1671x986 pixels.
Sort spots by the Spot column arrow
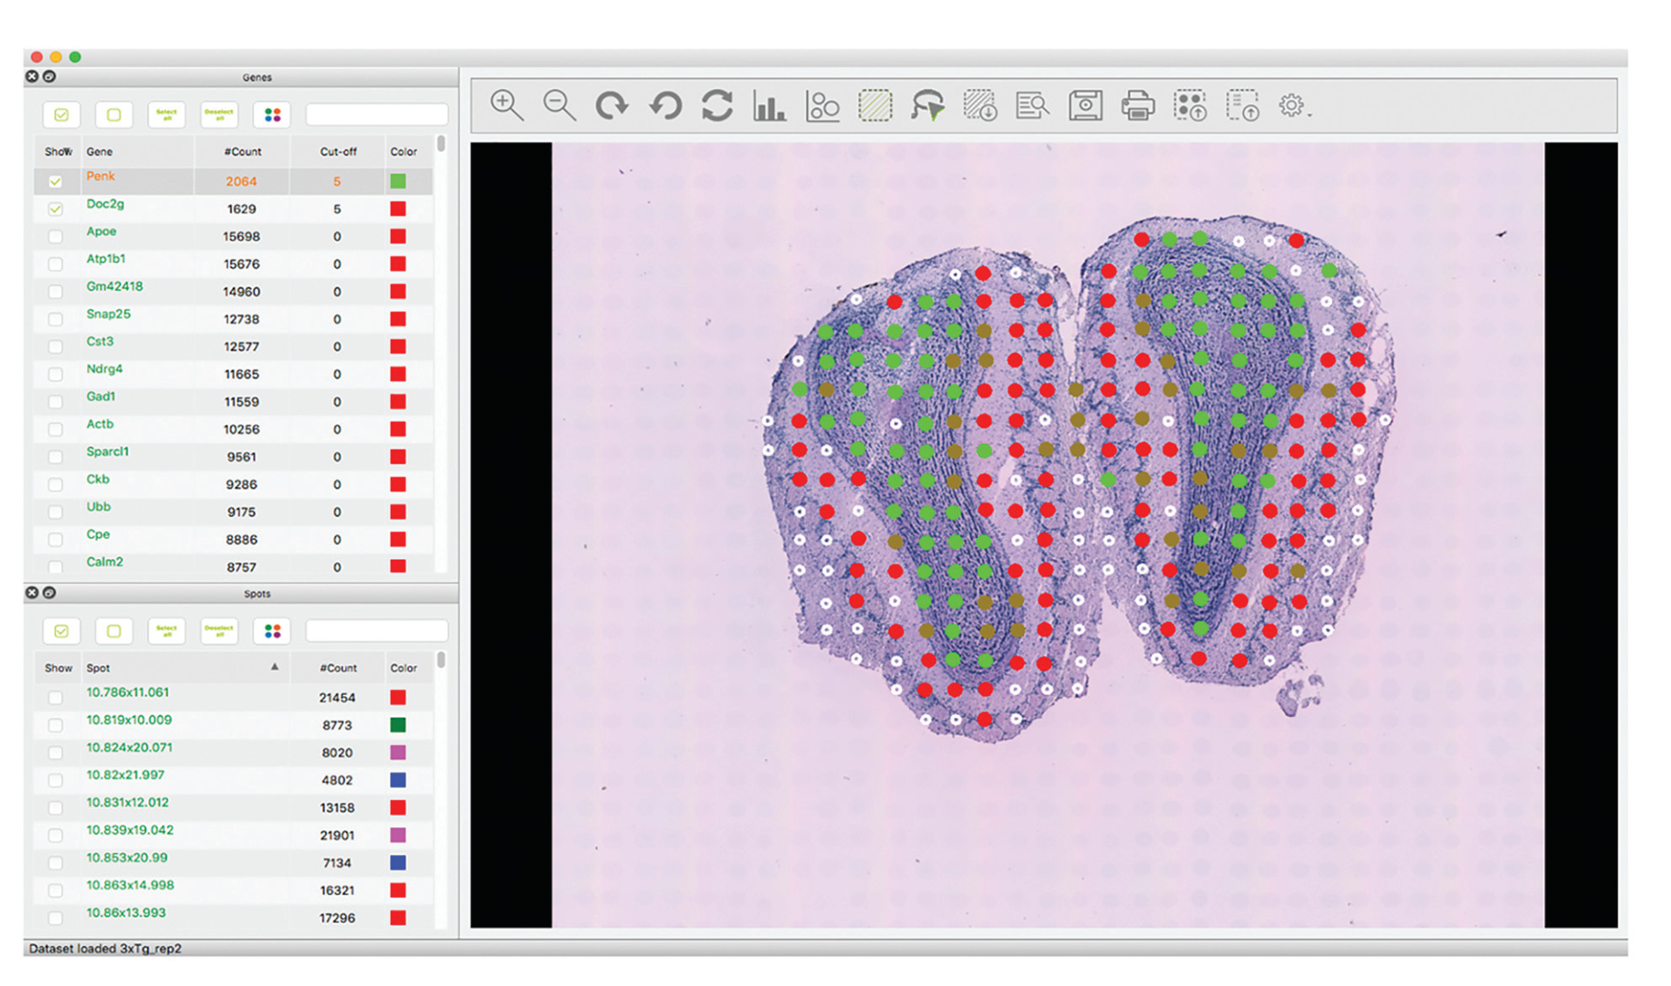tap(274, 667)
